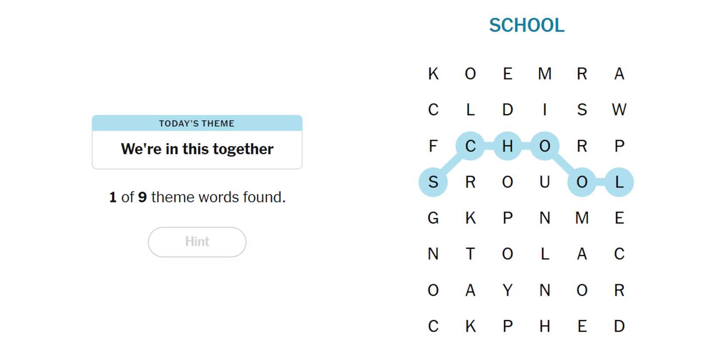This screenshot has width=721, height=360.
Task: Click the highlighted S tile
Action: [x=433, y=182]
